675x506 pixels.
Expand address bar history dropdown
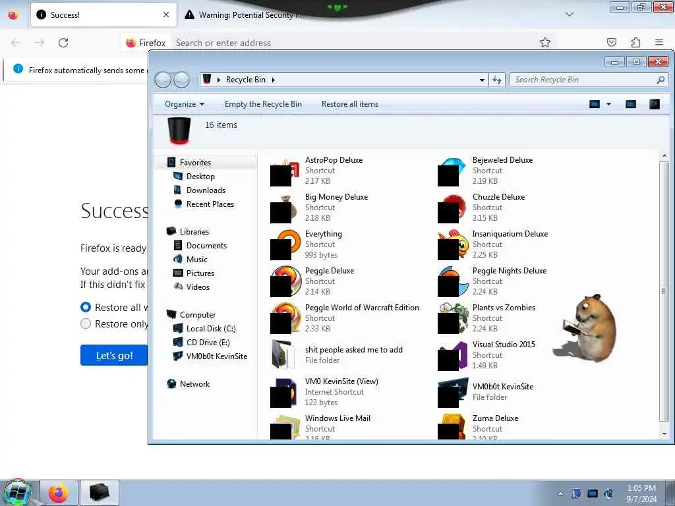(x=482, y=80)
